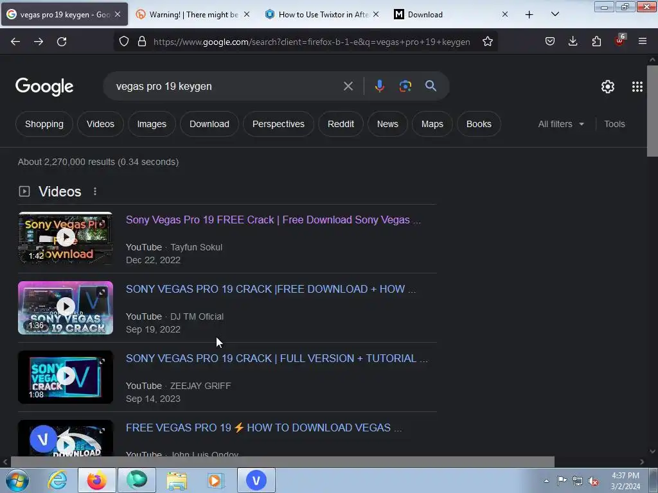Start a voice search with the microphone
The height and width of the screenshot is (493, 658).
379,86
